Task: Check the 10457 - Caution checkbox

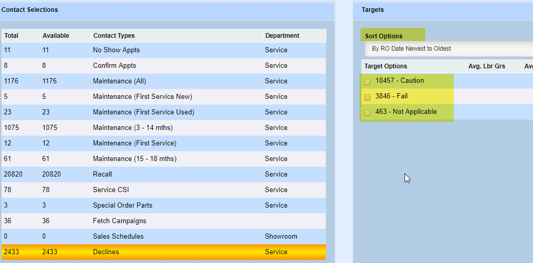Action: (x=367, y=82)
